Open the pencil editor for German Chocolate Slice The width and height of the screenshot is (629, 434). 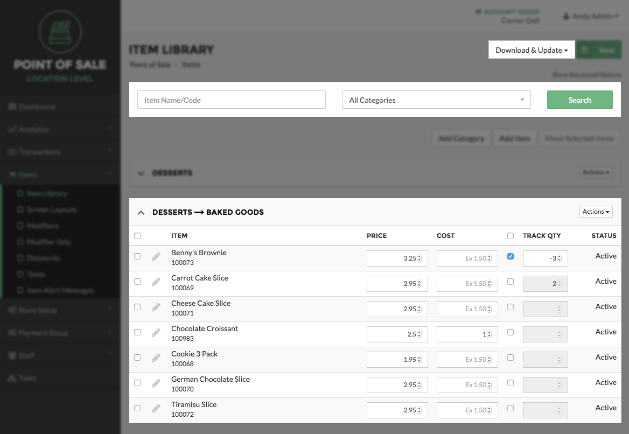(x=156, y=383)
